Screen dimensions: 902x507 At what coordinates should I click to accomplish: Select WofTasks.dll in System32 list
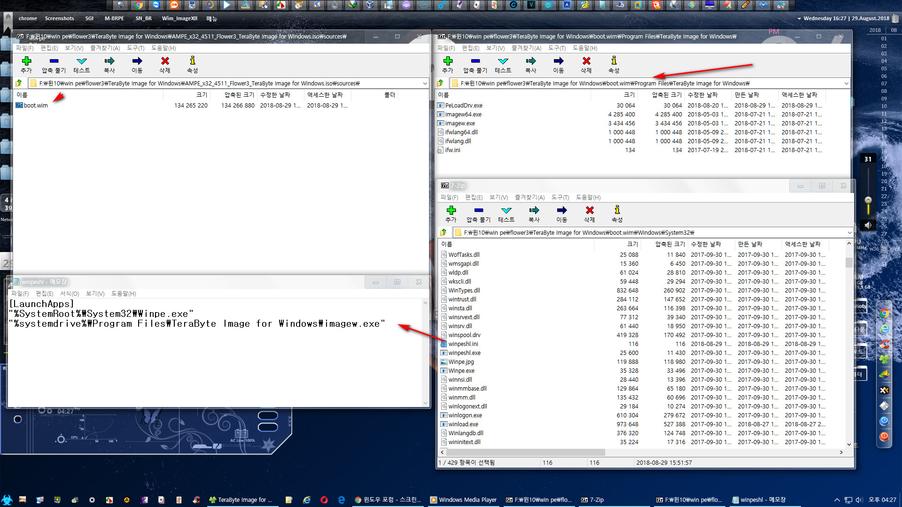coord(460,255)
